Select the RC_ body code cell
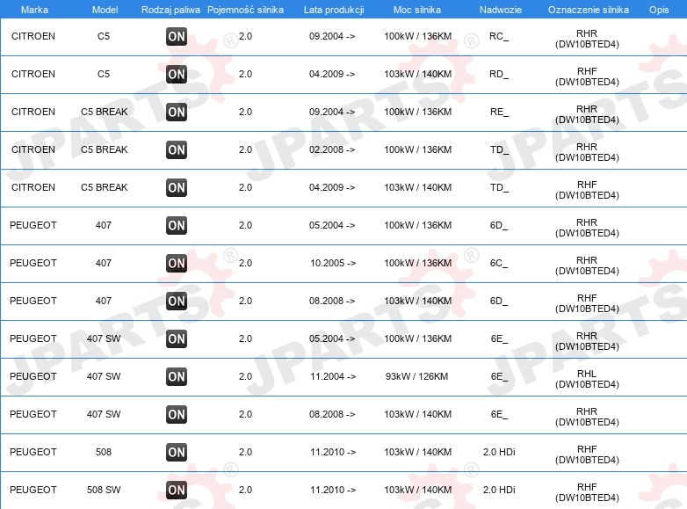 point(499,36)
